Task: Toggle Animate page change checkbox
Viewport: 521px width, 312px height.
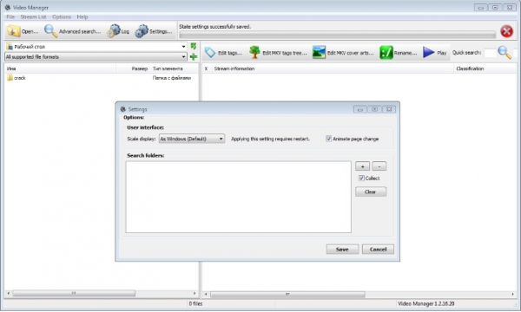Action: [x=328, y=139]
